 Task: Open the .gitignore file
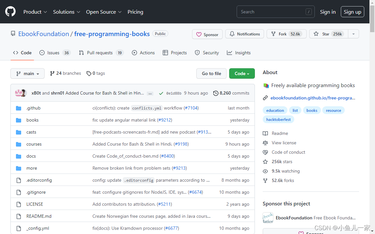(x=36, y=192)
